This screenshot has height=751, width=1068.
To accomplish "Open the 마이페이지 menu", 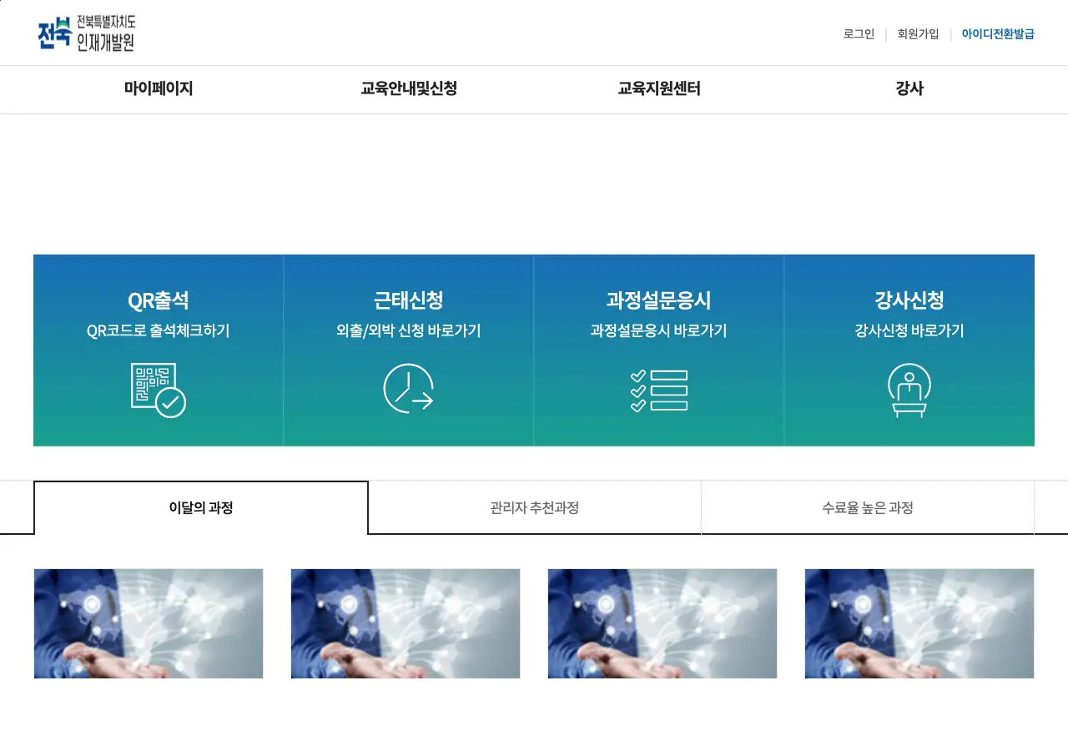I will 159,88.
